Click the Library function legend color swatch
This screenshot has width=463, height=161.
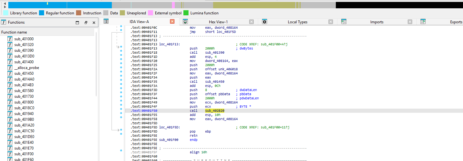[5, 13]
